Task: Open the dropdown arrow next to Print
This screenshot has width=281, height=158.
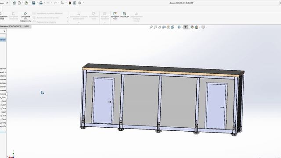Action: (44, 3)
